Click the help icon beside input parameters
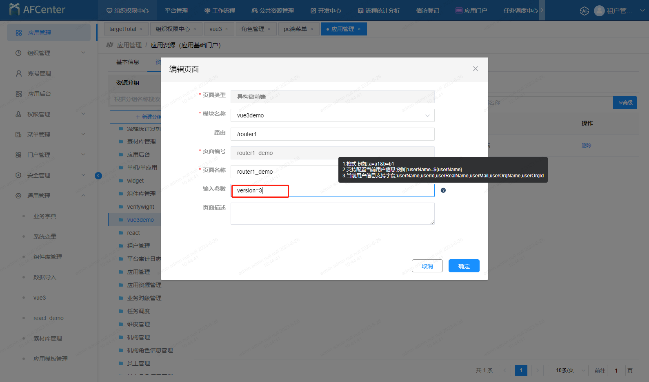Screen dimensions: 649x382 (443, 190)
